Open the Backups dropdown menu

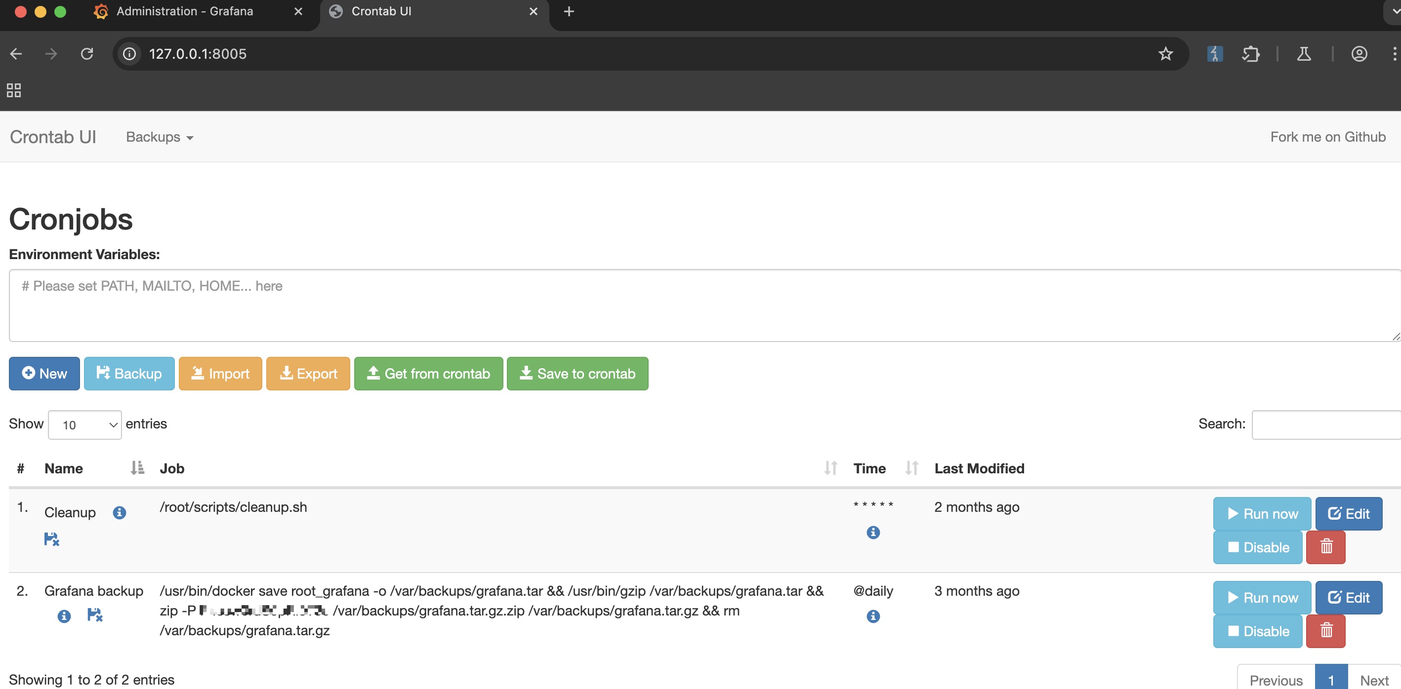click(x=160, y=137)
